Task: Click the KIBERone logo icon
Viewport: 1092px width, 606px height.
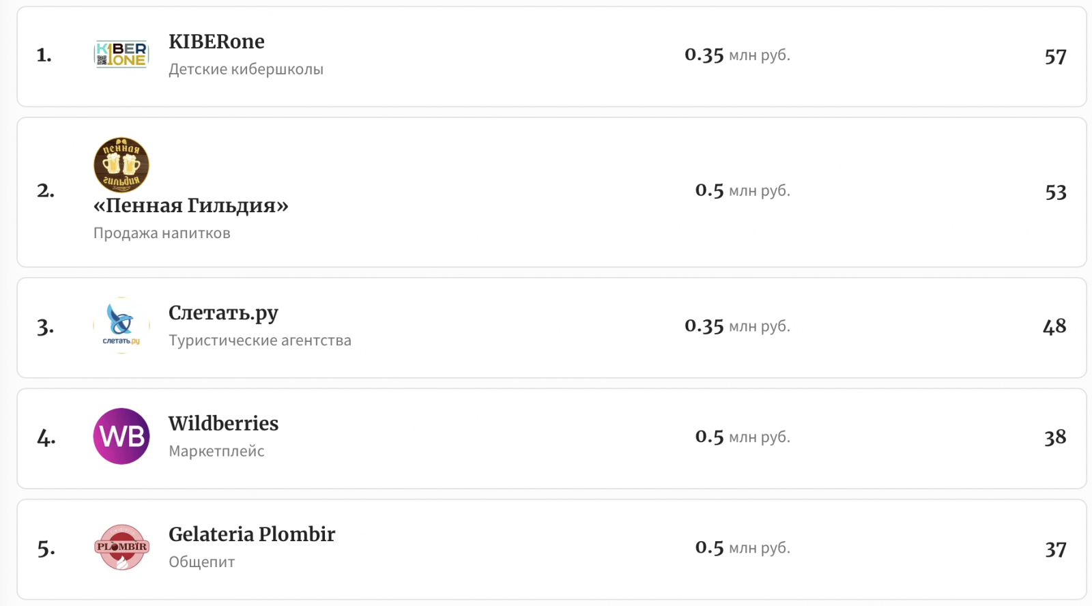Action: tap(121, 55)
